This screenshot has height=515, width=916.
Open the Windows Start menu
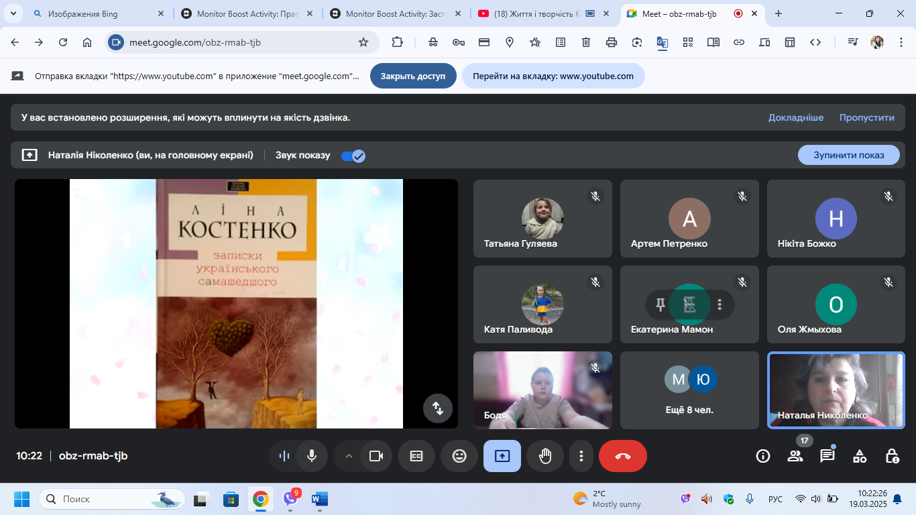coord(22,499)
